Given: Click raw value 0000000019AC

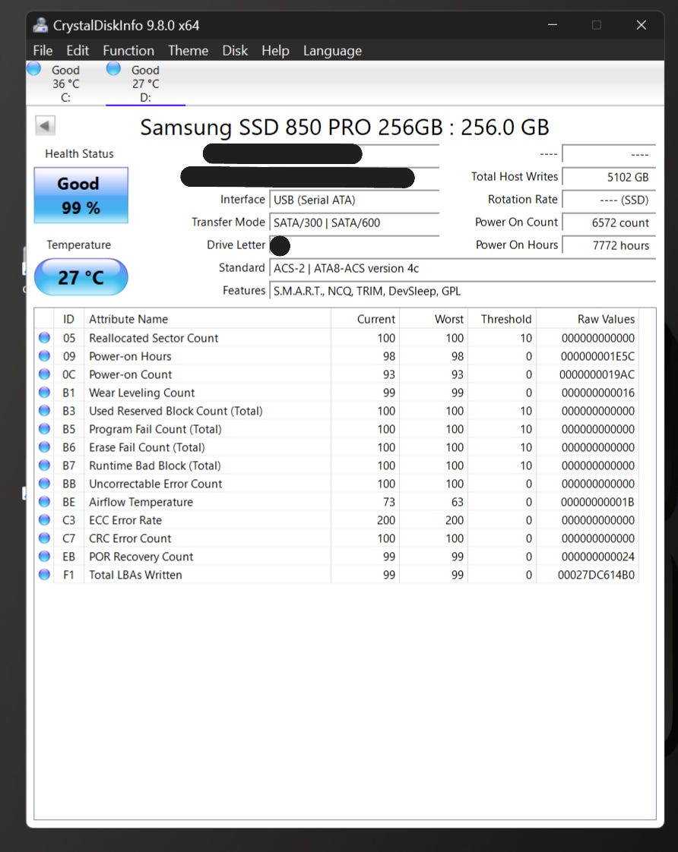Looking at the screenshot, I should click(x=597, y=374).
